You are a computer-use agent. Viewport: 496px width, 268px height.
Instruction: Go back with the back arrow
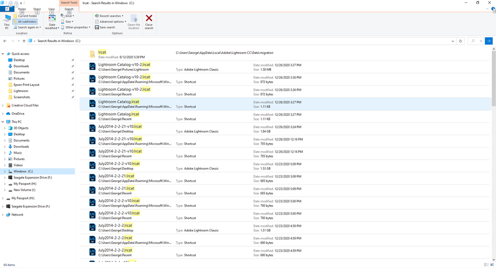click(x=5, y=41)
